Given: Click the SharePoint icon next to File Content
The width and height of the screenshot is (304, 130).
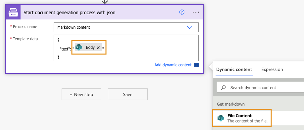Looking at the screenshot, I should [x=221, y=118].
